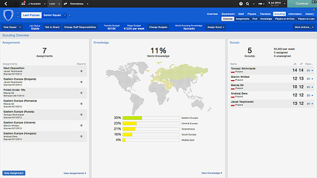The height and width of the screenshot is (178, 317).
Task: Open the Ekstraklasa competition dropdown
Action: 88,4
